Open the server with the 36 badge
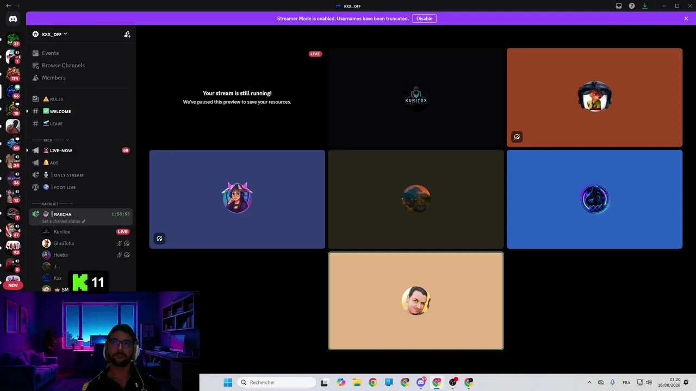Viewport: 696px width, 391px height. pos(13,178)
